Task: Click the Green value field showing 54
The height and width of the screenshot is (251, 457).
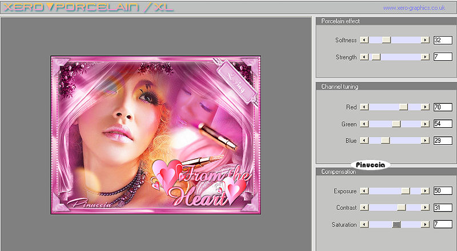Action: (443, 124)
